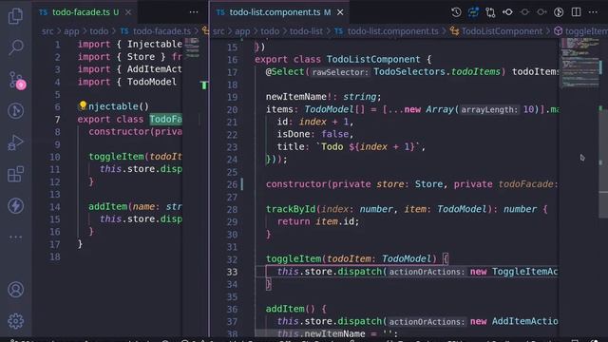Open Source Control view with pending badge
Screen dimensions: 608x342
(x=16, y=80)
